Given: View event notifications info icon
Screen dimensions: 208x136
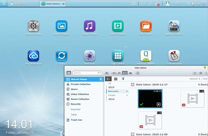Looking at the screenshot, I should [x=156, y=4].
